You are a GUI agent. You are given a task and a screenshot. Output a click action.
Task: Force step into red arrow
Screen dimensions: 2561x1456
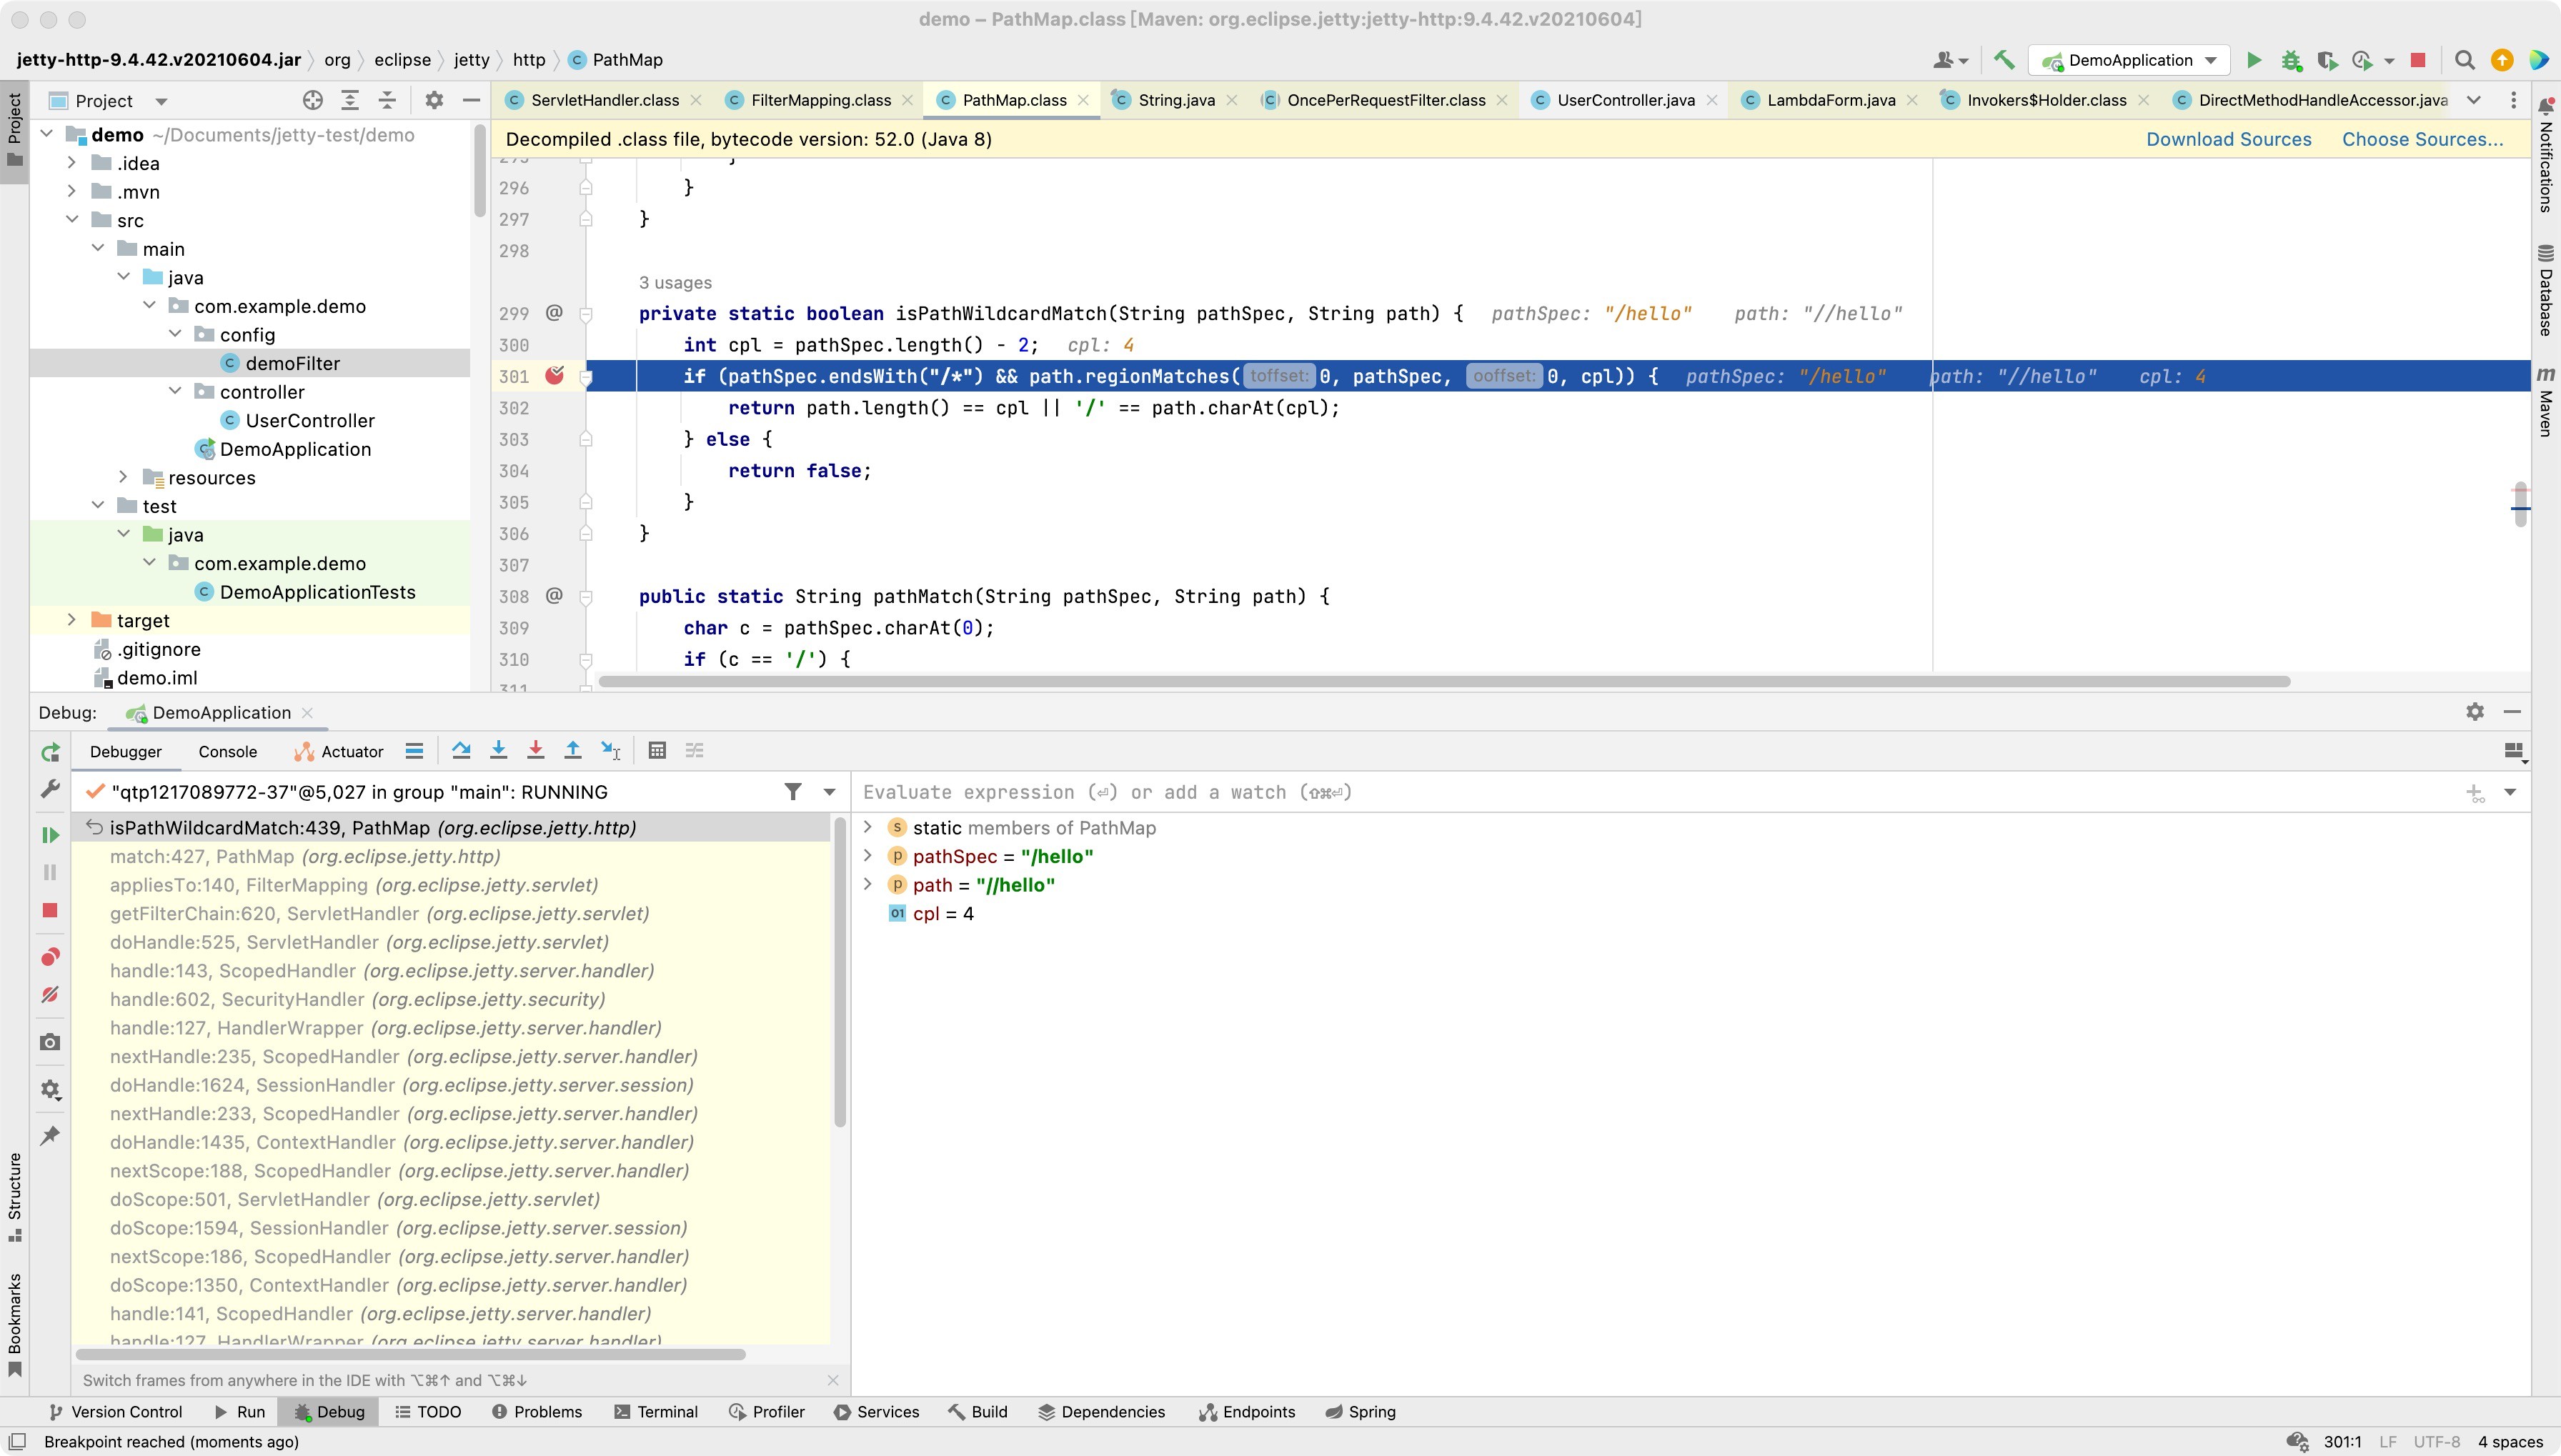pos(535,750)
